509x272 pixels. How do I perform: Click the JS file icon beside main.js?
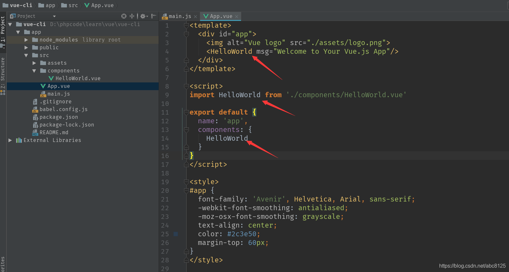pos(43,94)
